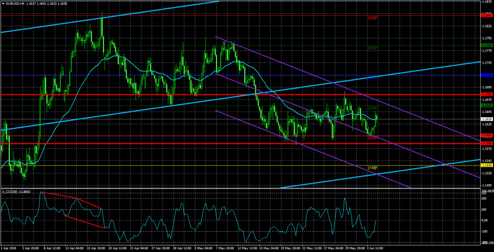This screenshot has width=494, height=252.
Task: Click the 1.1870 price axis value
Action: (486, 2)
